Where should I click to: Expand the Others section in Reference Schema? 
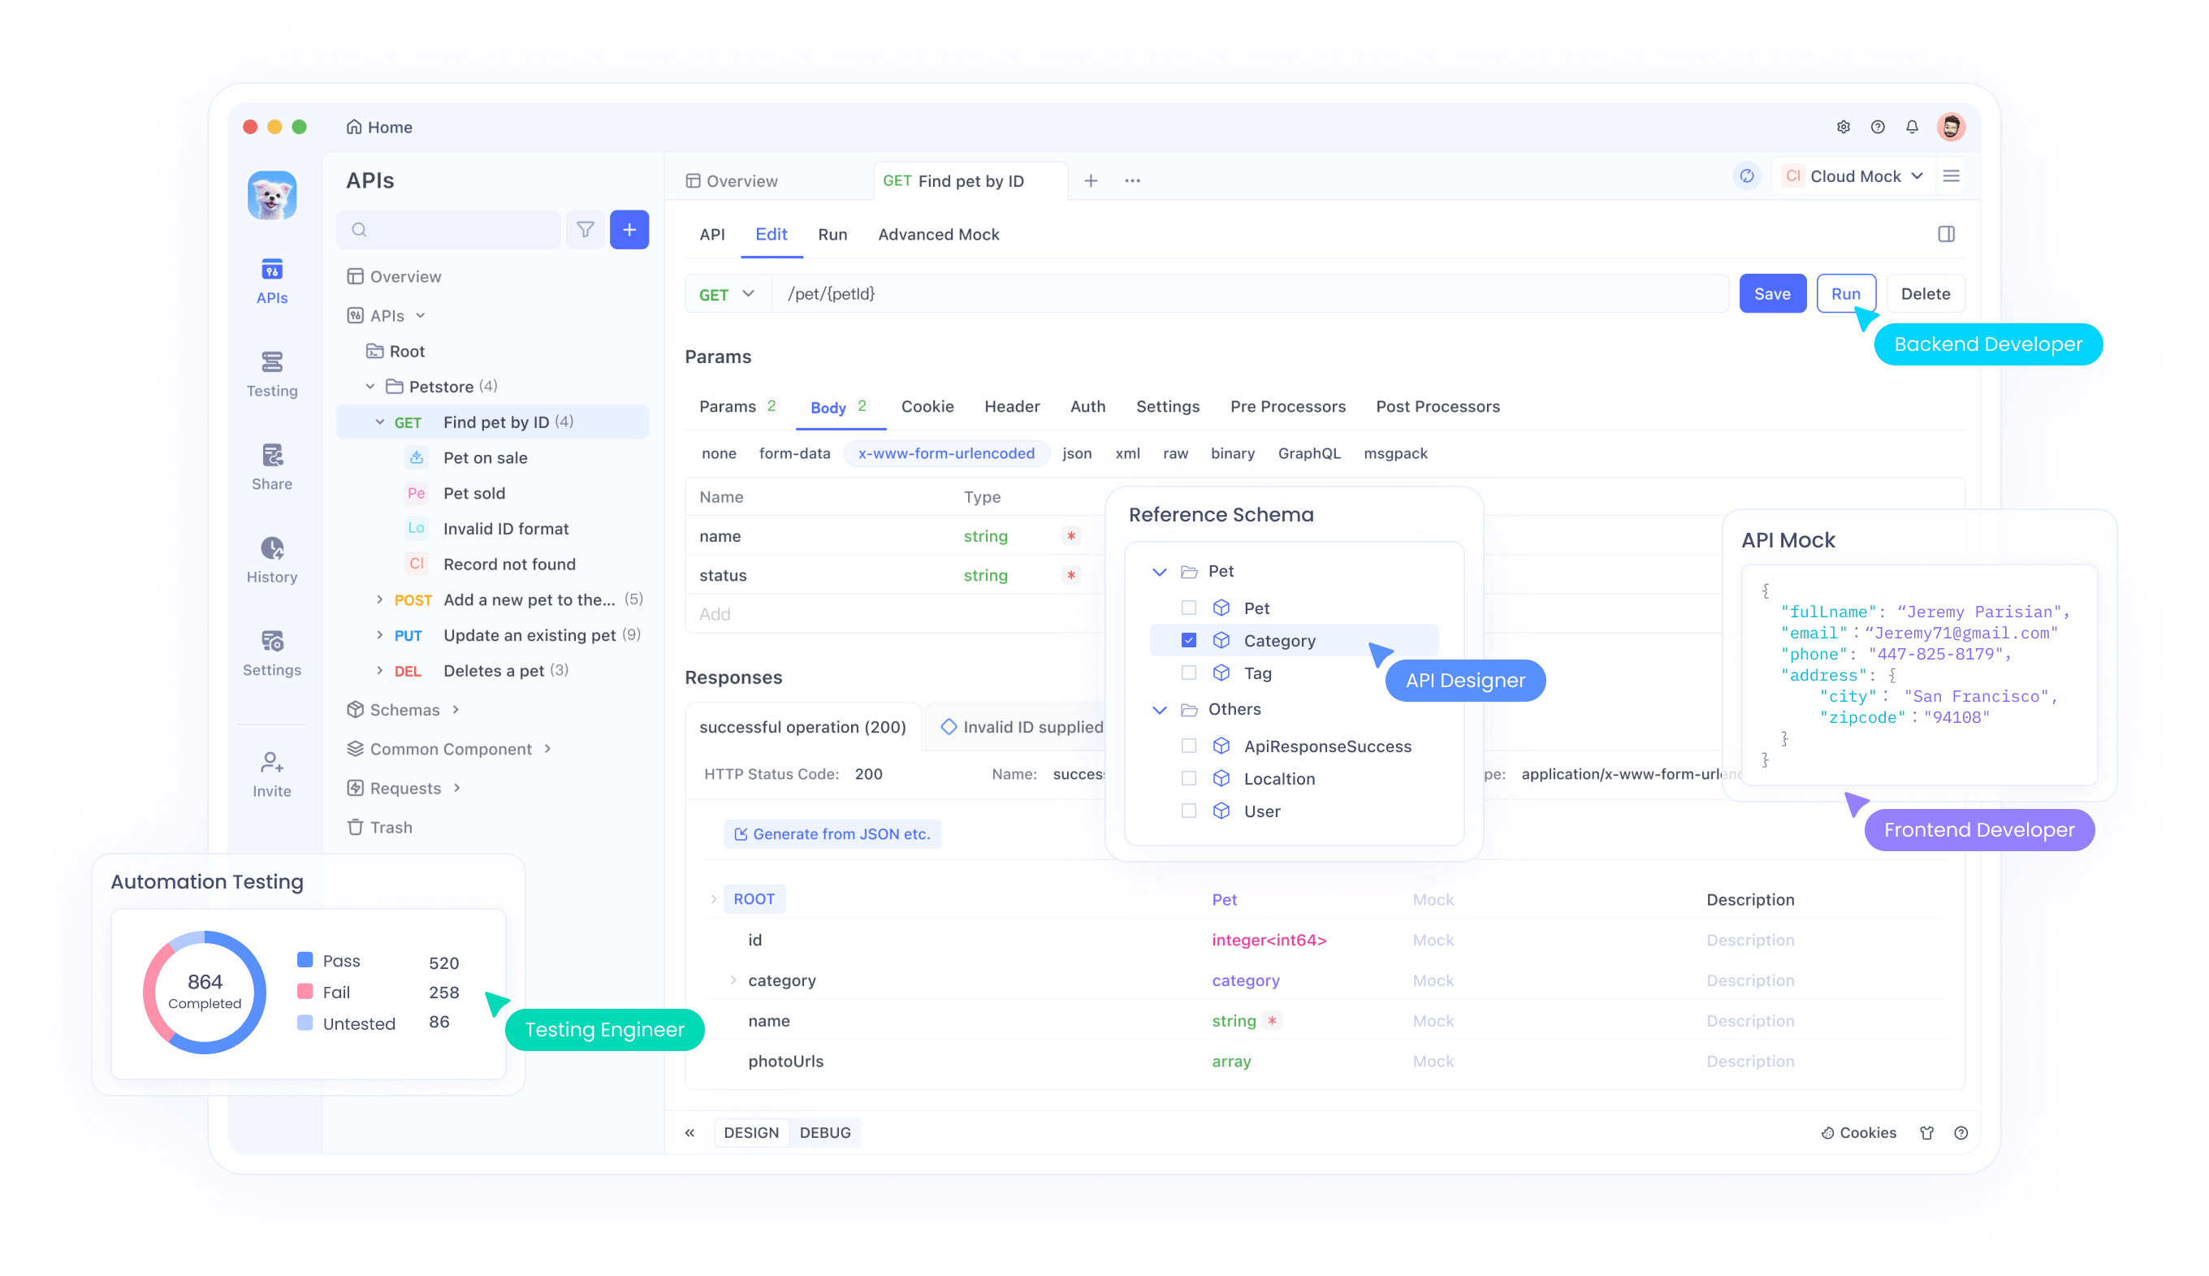1160,709
